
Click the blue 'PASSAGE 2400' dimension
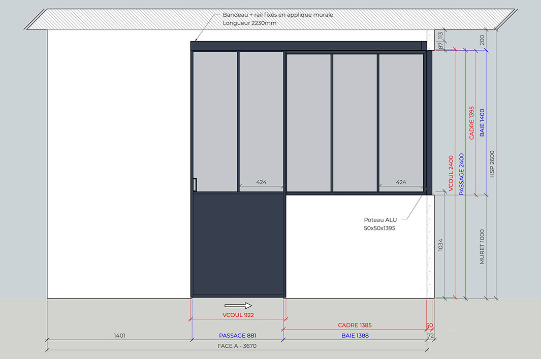point(461,174)
